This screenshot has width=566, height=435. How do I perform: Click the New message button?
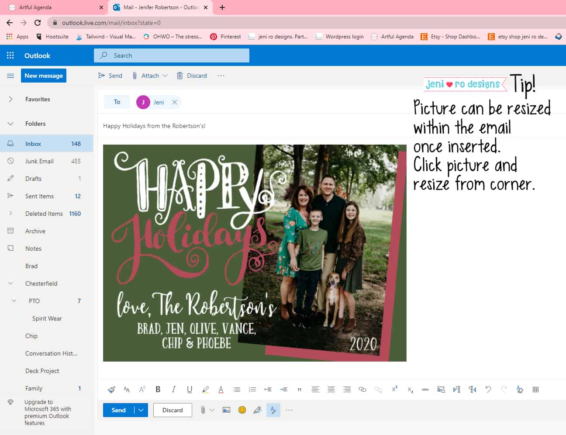pos(43,76)
